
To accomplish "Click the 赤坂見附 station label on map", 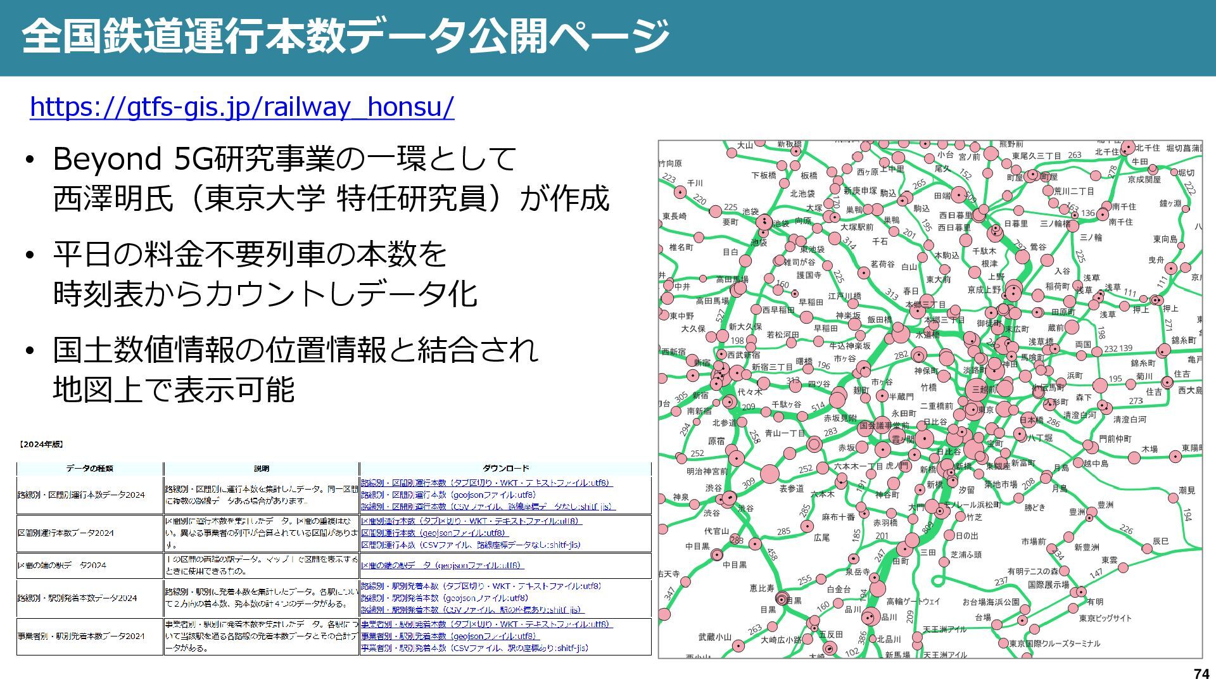I will click(840, 419).
